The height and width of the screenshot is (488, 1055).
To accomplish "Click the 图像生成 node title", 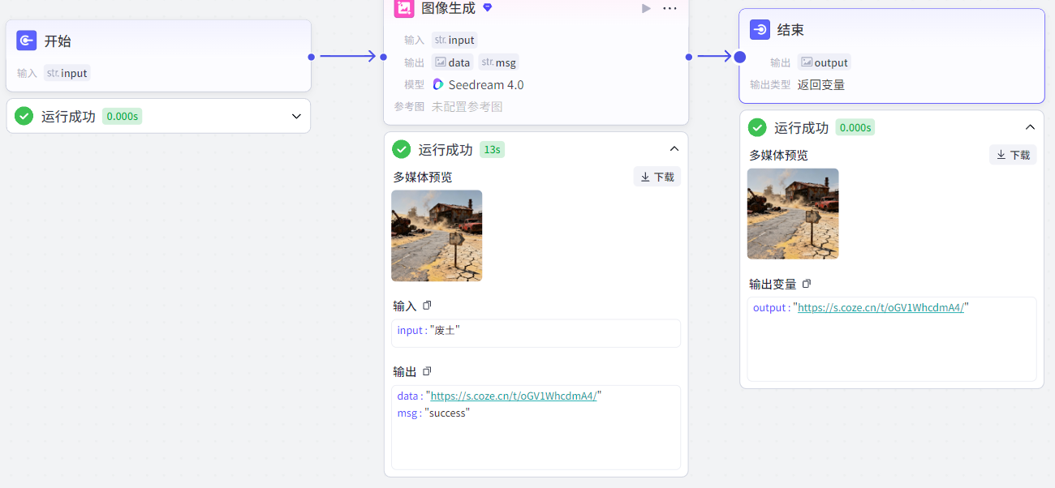I will point(449,8).
